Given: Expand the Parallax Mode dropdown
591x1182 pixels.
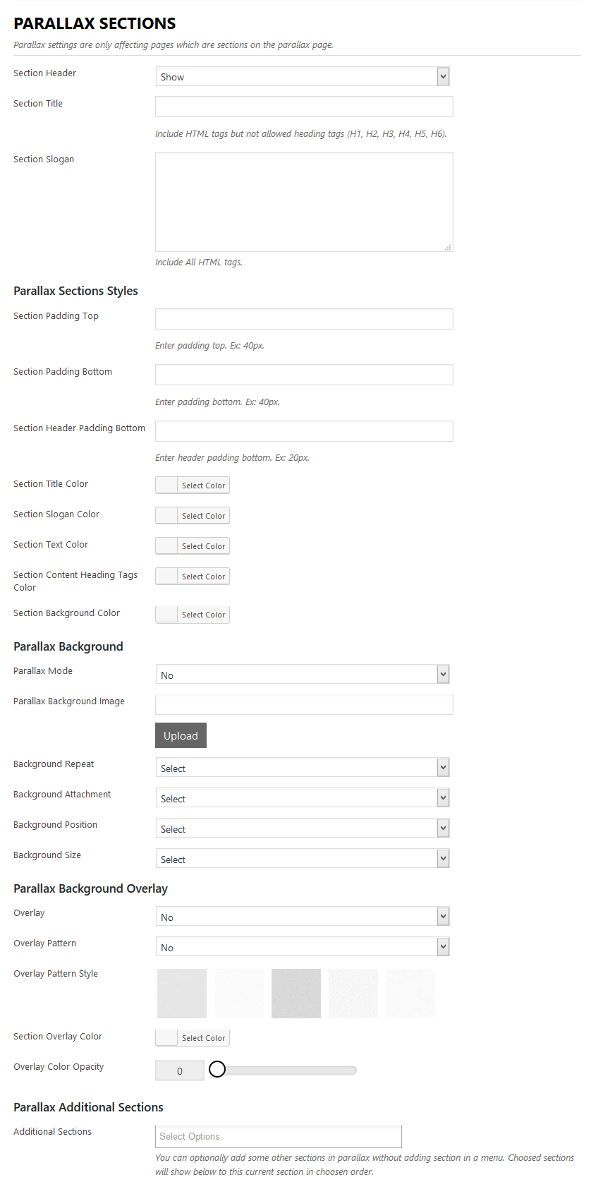Looking at the screenshot, I should click(x=302, y=675).
